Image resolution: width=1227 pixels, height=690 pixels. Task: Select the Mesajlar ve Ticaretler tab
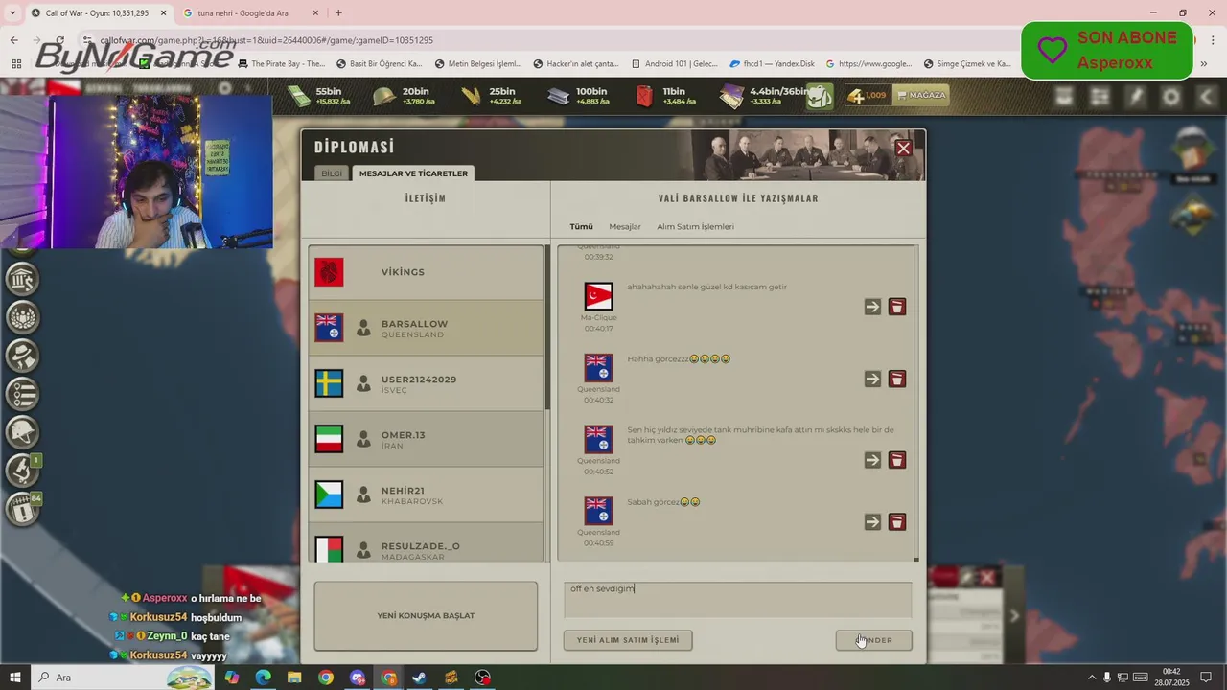[413, 173]
